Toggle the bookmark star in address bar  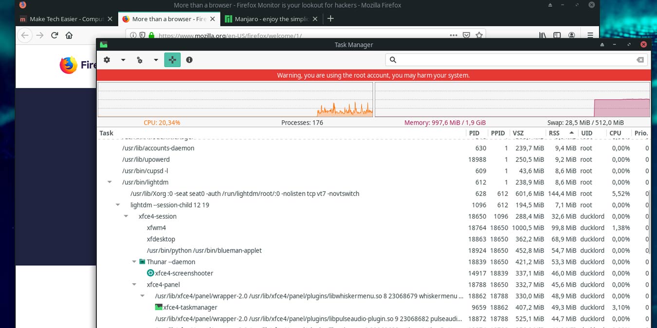479,35
